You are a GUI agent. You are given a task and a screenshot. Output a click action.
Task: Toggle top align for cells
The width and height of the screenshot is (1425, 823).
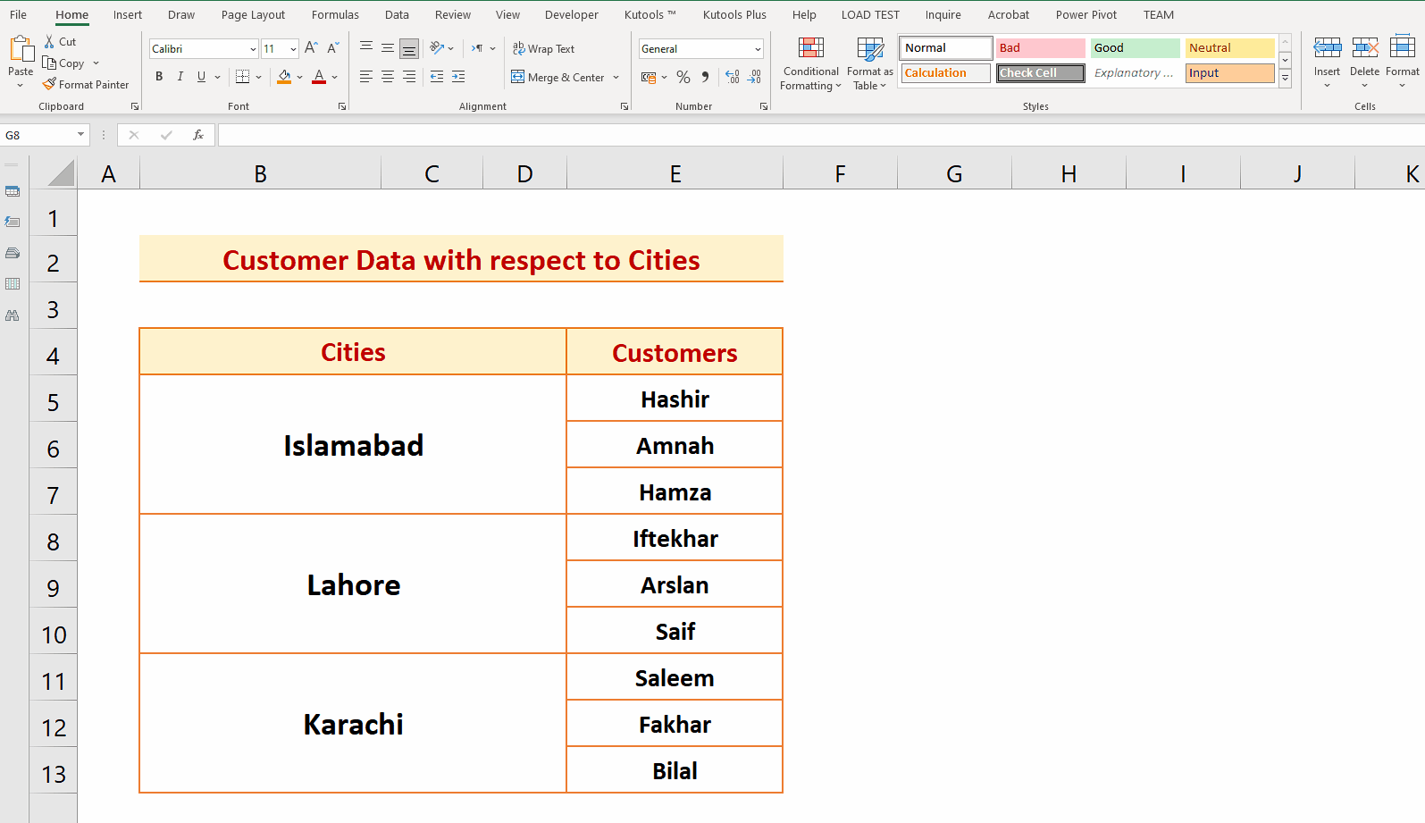click(x=366, y=48)
